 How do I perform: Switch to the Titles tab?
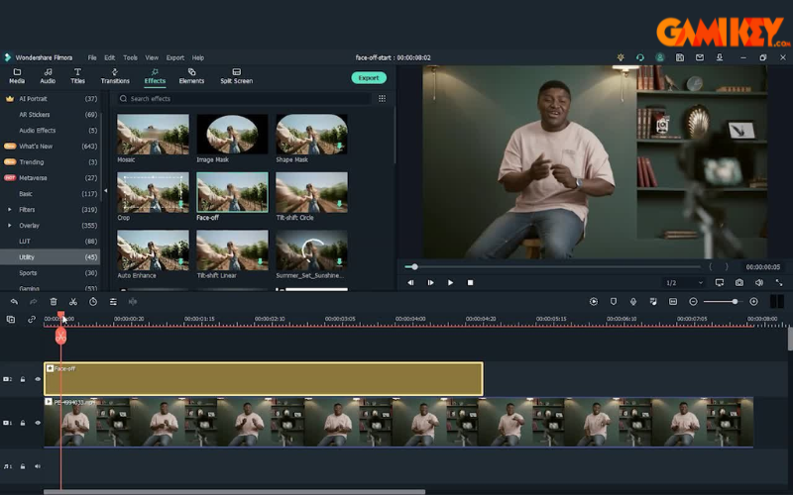tap(77, 76)
